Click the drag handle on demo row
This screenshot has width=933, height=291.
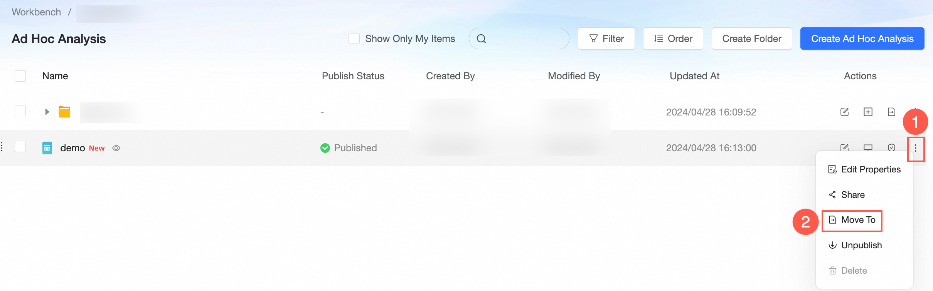click(x=2, y=147)
